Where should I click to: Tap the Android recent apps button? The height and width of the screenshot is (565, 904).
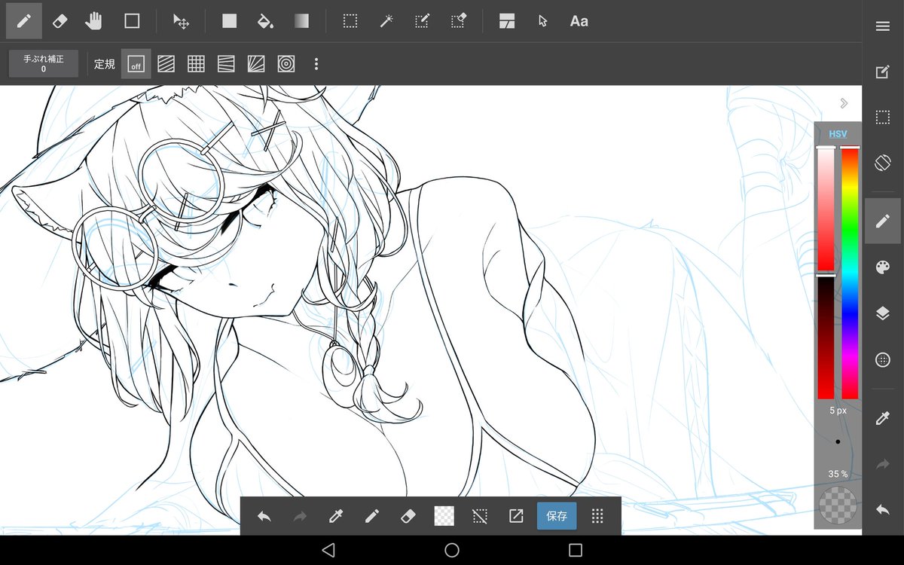click(576, 550)
